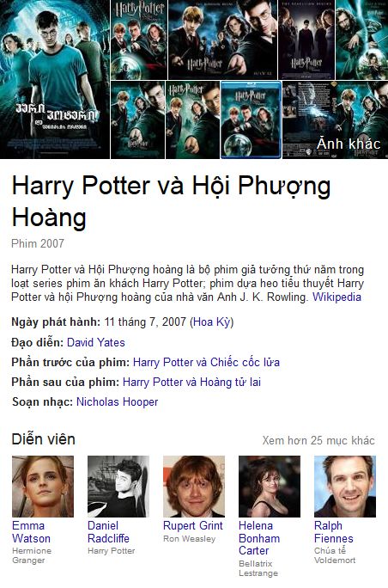
Task: Open director David Yates link
Action: [x=96, y=342]
